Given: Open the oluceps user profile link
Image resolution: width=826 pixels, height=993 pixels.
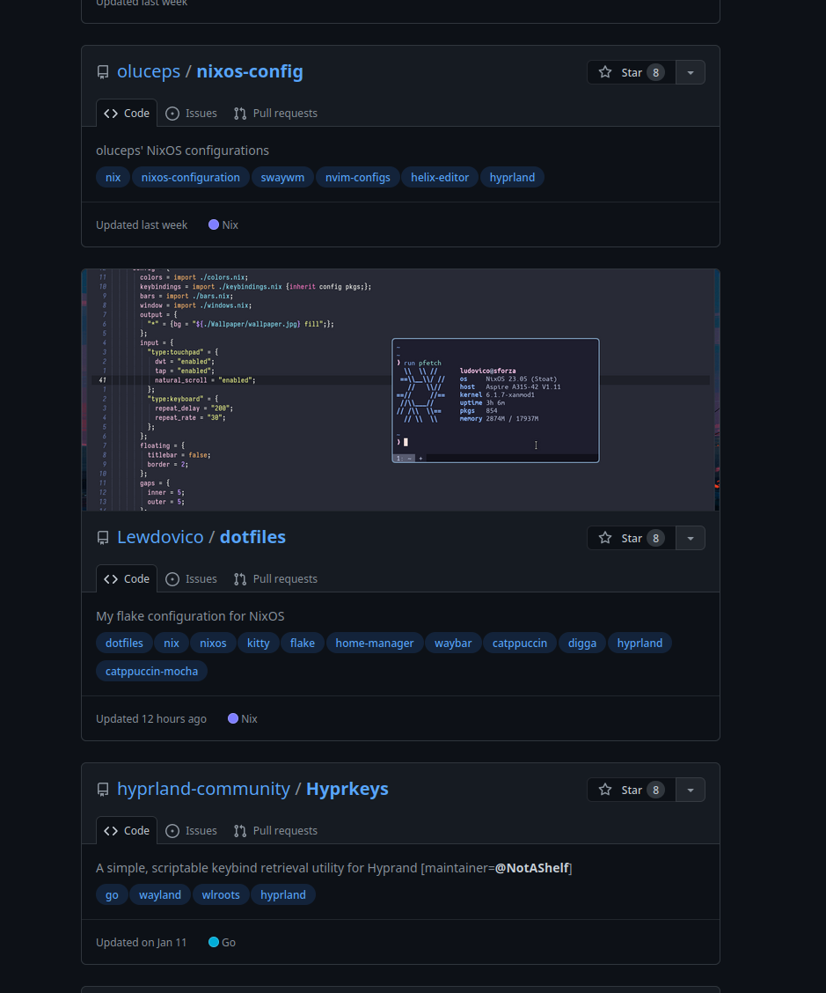Looking at the screenshot, I should pyautogui.click(x=149, y=71).
